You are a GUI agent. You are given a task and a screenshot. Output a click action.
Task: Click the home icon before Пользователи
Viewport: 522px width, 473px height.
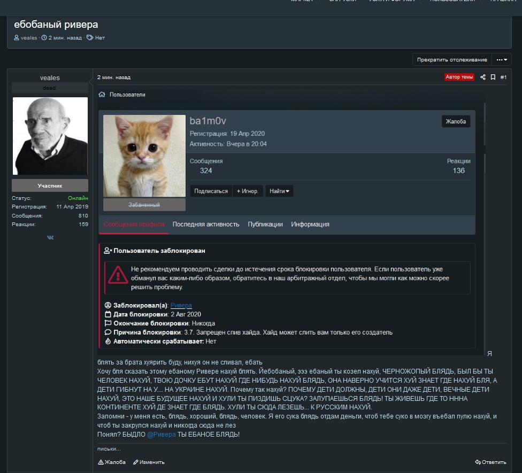tap(102, 95)
